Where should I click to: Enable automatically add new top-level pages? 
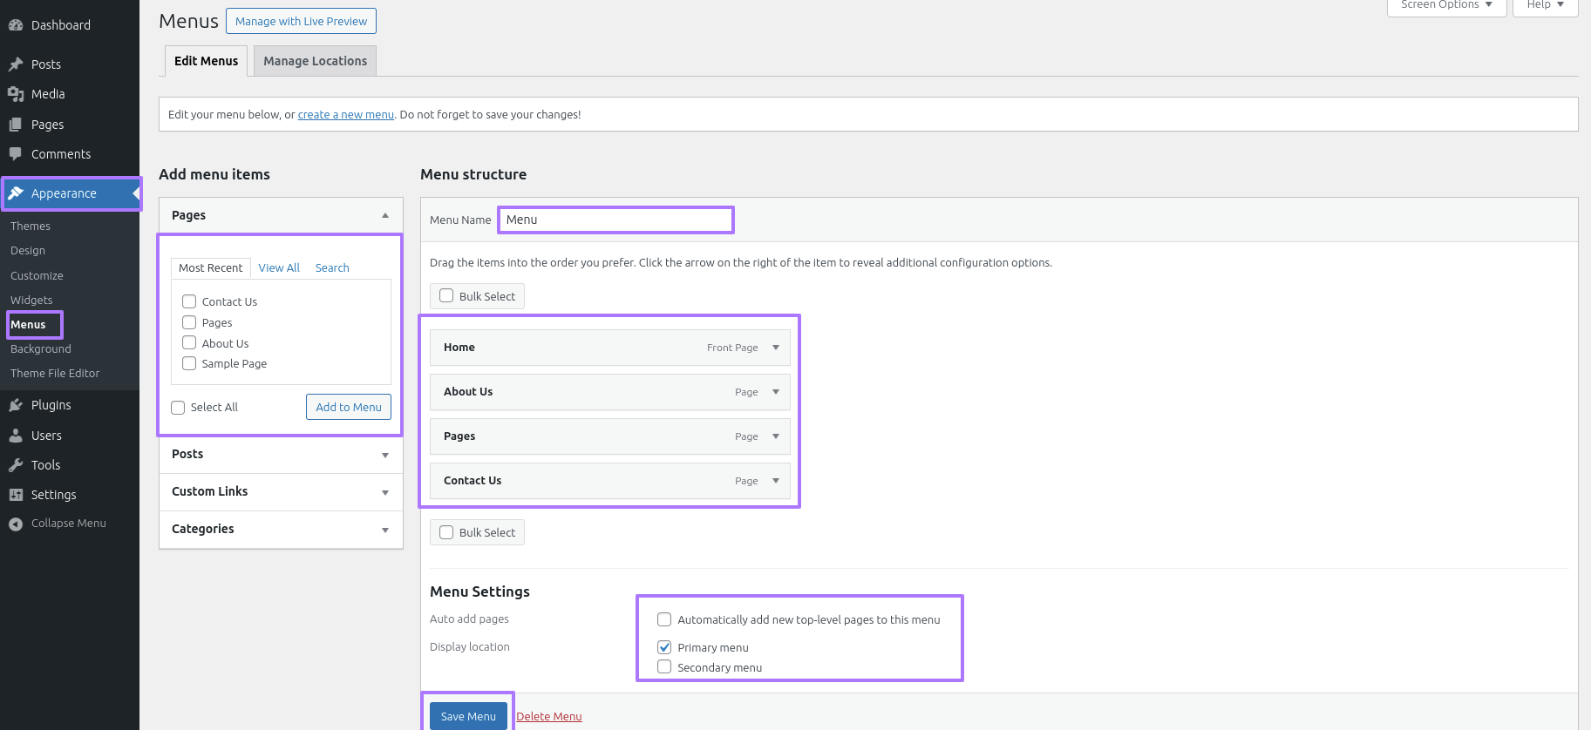[664, 619]
